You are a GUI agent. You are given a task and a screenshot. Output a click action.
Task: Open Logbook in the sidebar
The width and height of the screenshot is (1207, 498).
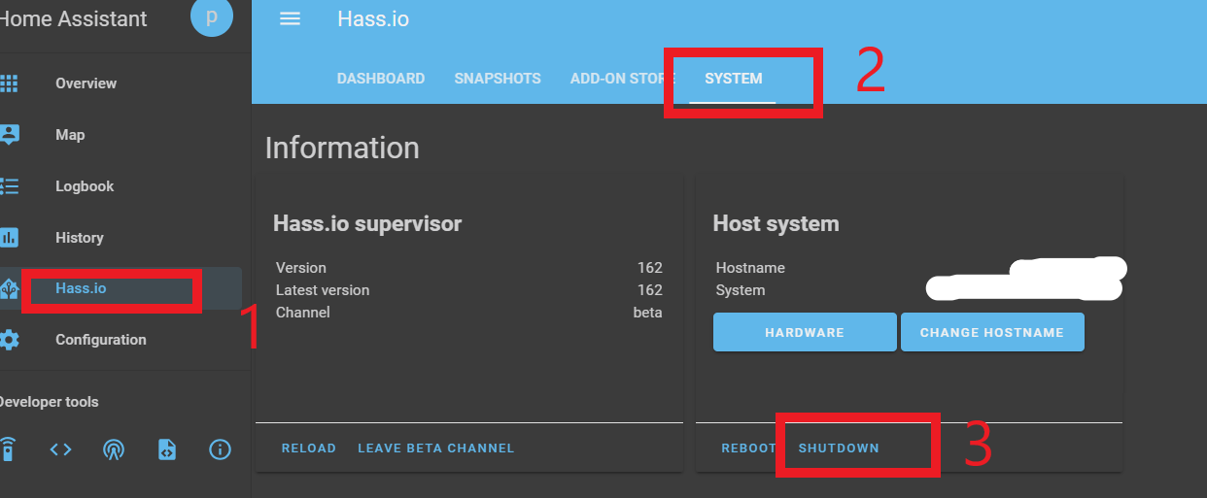(85, 186)
